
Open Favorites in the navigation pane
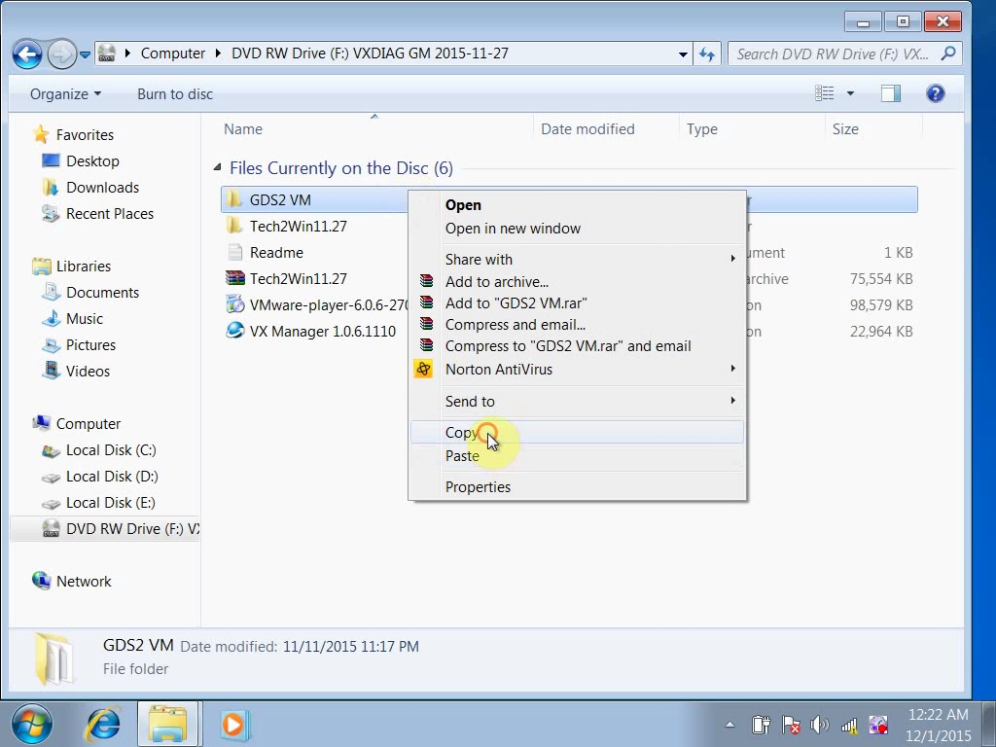85,134
